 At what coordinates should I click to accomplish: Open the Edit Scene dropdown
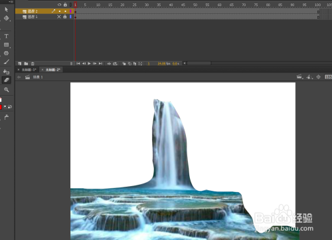(x=300, y=77)
